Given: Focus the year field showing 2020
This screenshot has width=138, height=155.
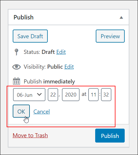Looking at the screenshot, I should 71,95.
